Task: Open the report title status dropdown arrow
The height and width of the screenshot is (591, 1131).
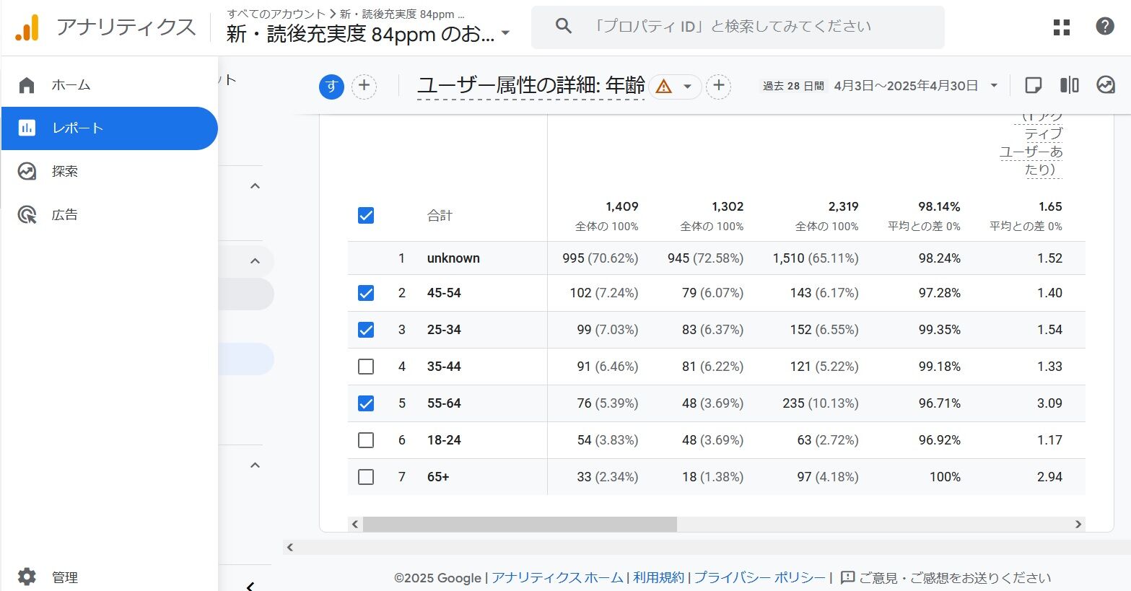Action: 688,87
